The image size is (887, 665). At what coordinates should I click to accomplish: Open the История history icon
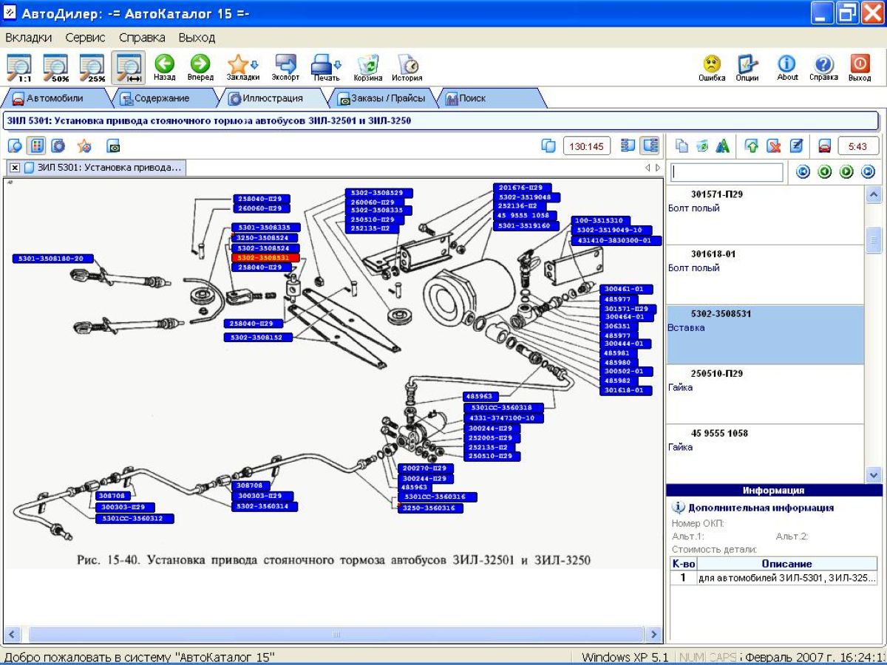tap(407, 67)
